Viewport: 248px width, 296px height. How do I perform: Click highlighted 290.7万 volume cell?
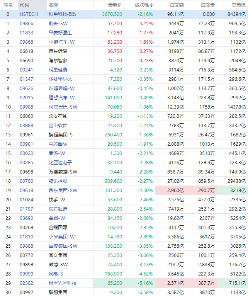coord(201,190)
